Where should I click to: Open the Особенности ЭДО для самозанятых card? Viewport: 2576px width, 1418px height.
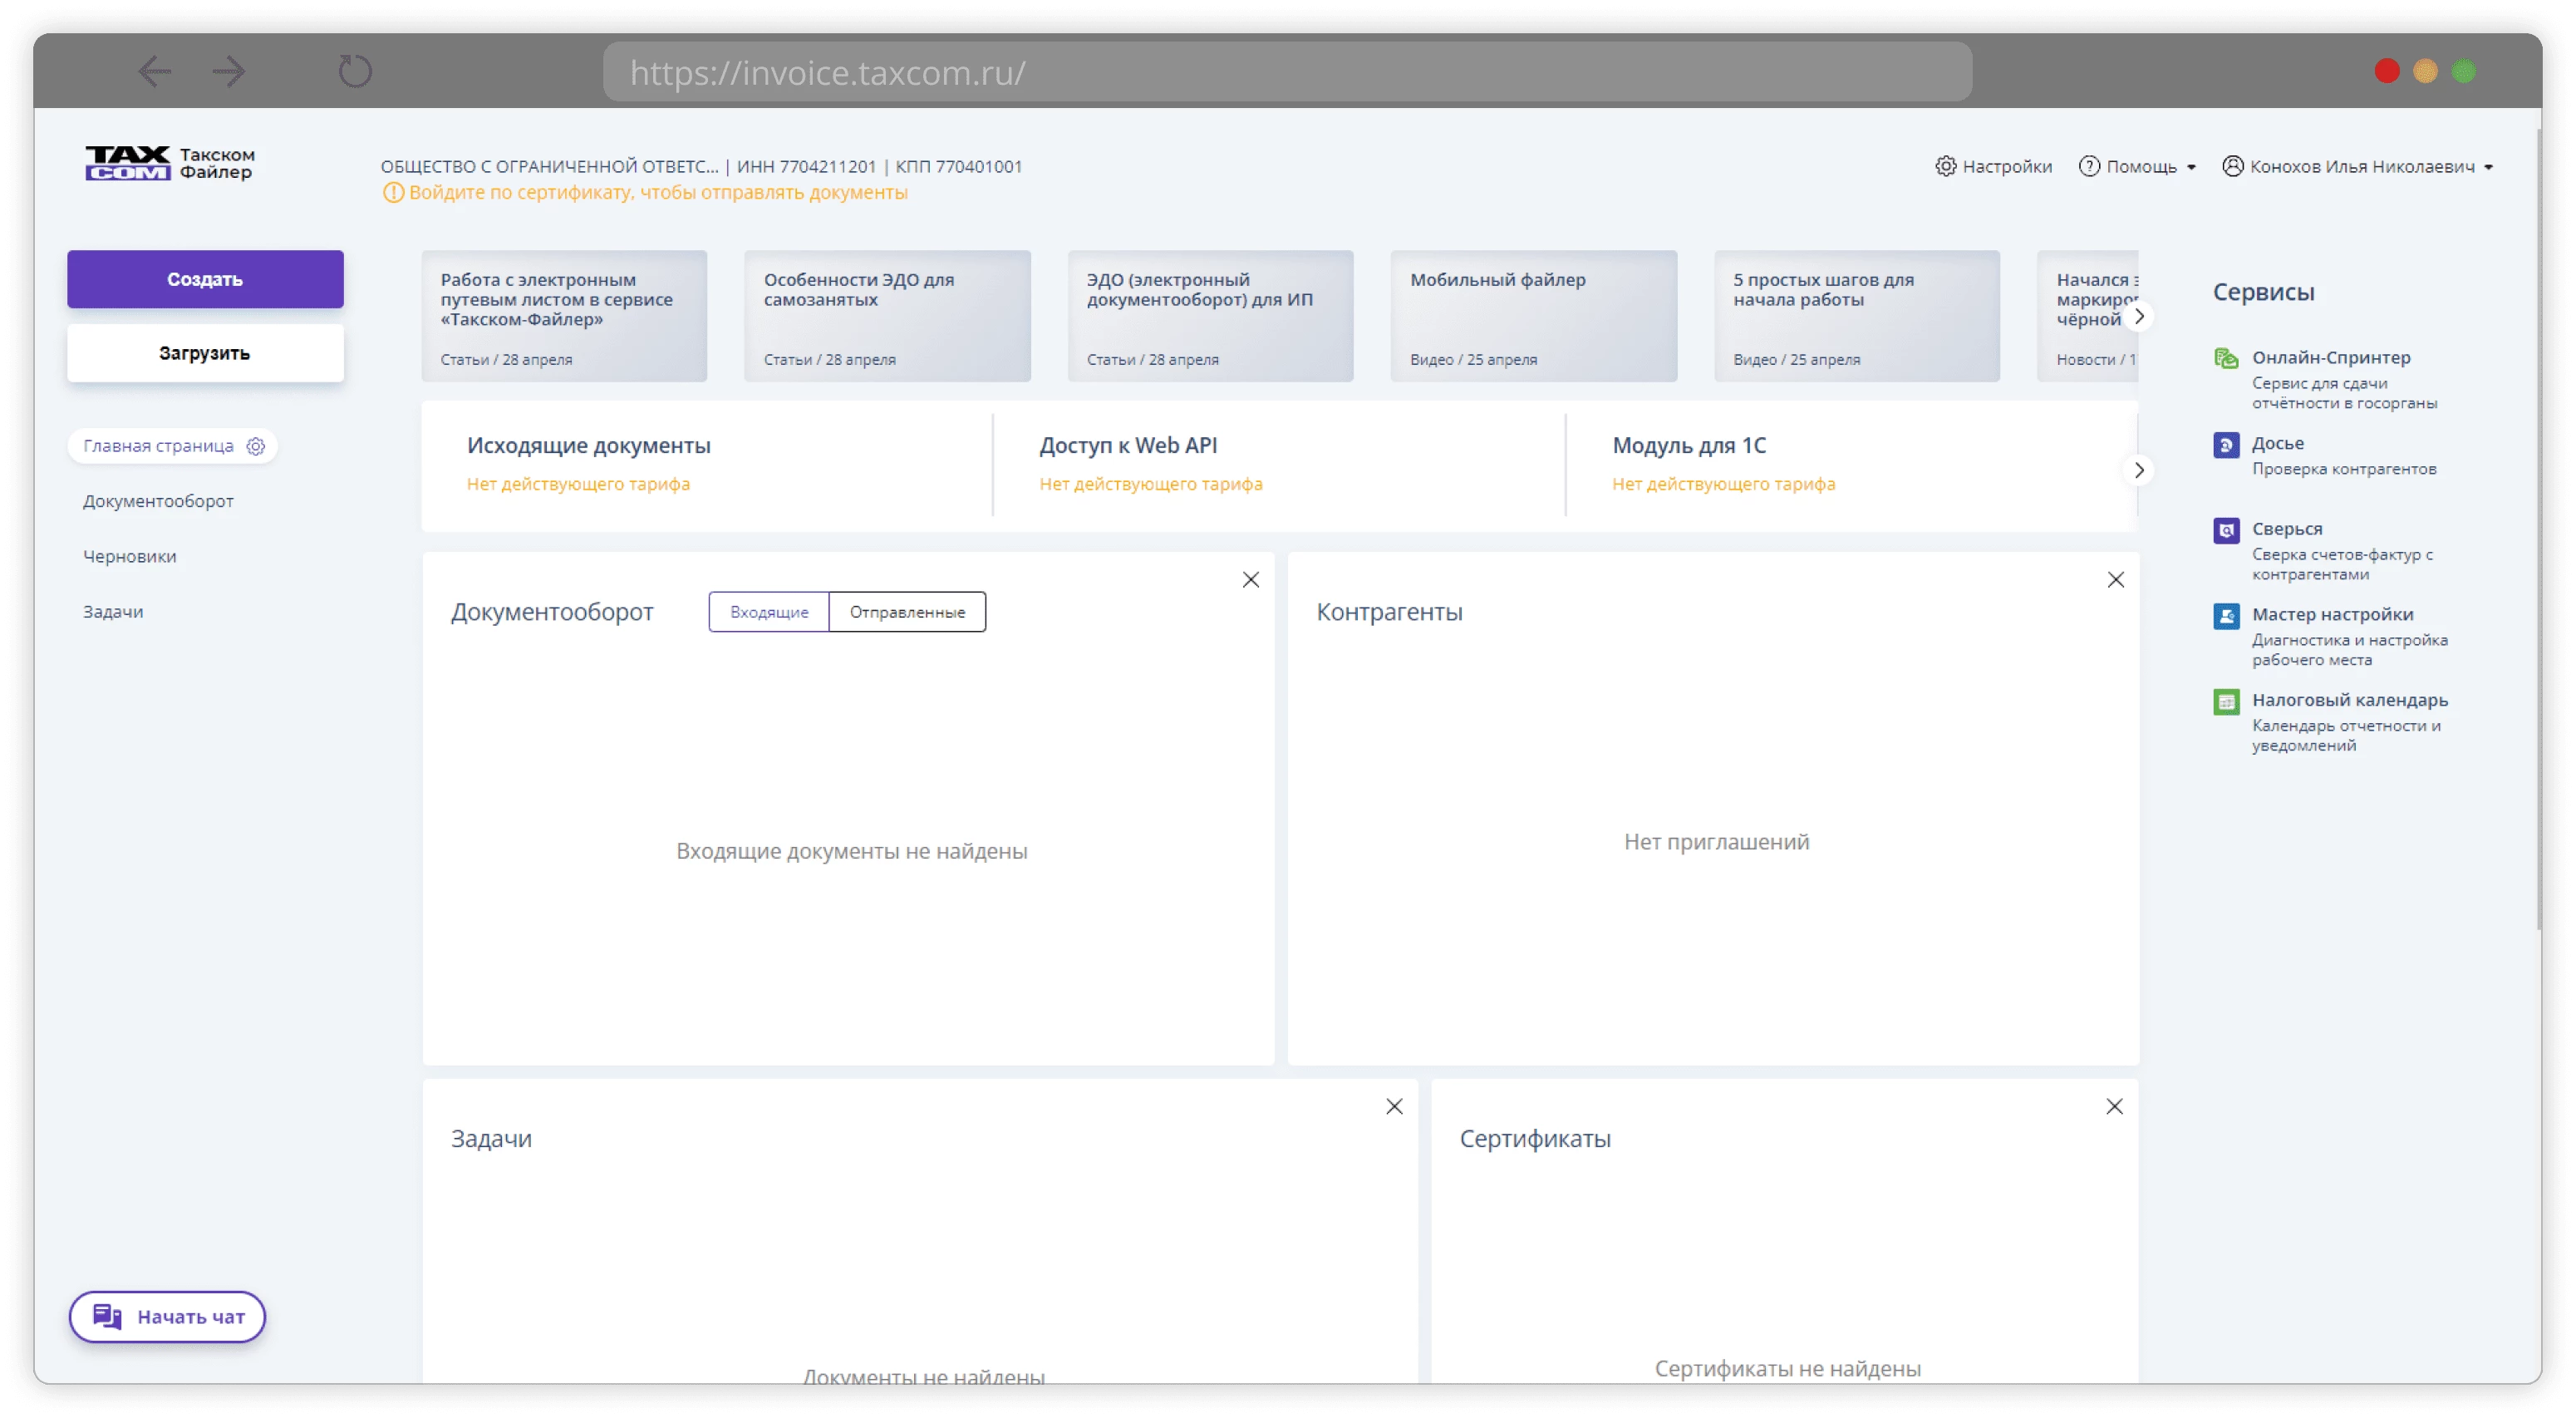[887, 316]
